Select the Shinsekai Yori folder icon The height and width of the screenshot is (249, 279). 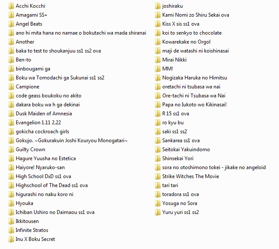(x=158, y=158)
